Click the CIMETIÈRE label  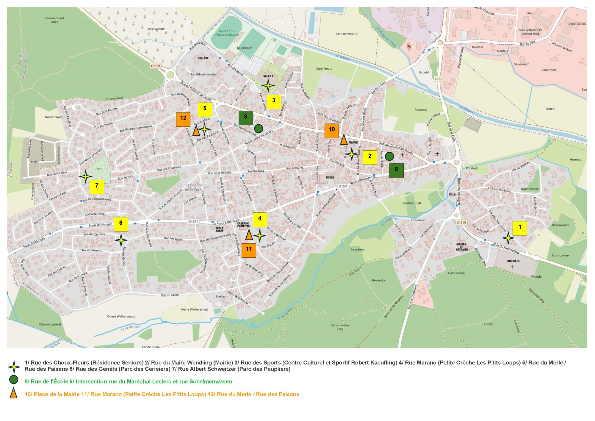pos(513,261)
